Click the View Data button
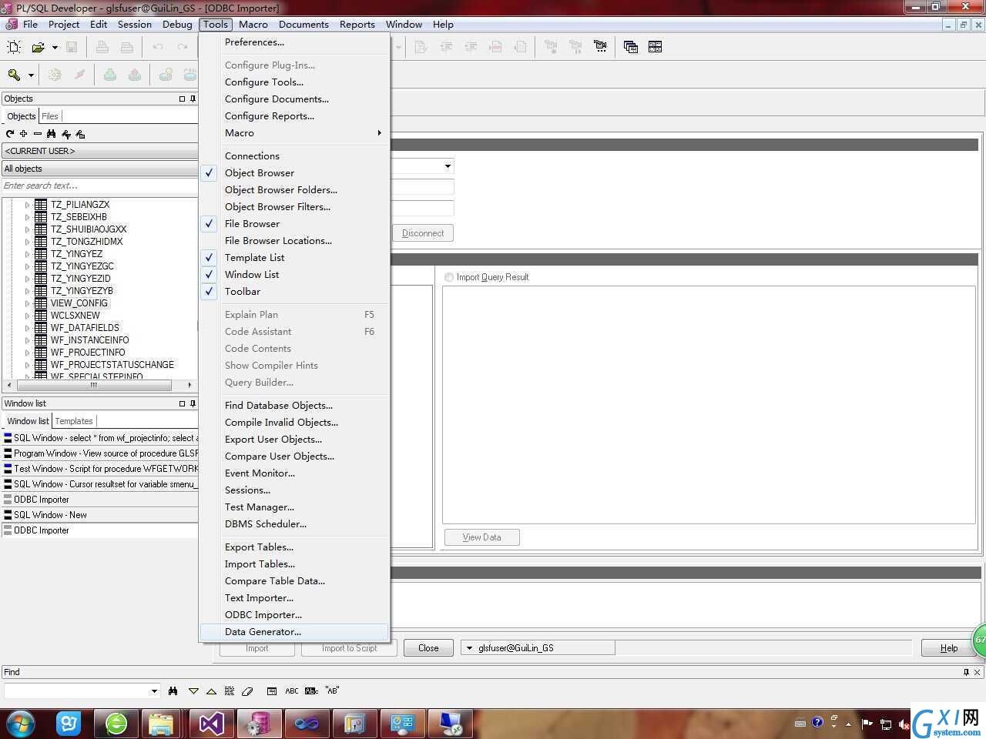986x739 pixels. (482, 537)
